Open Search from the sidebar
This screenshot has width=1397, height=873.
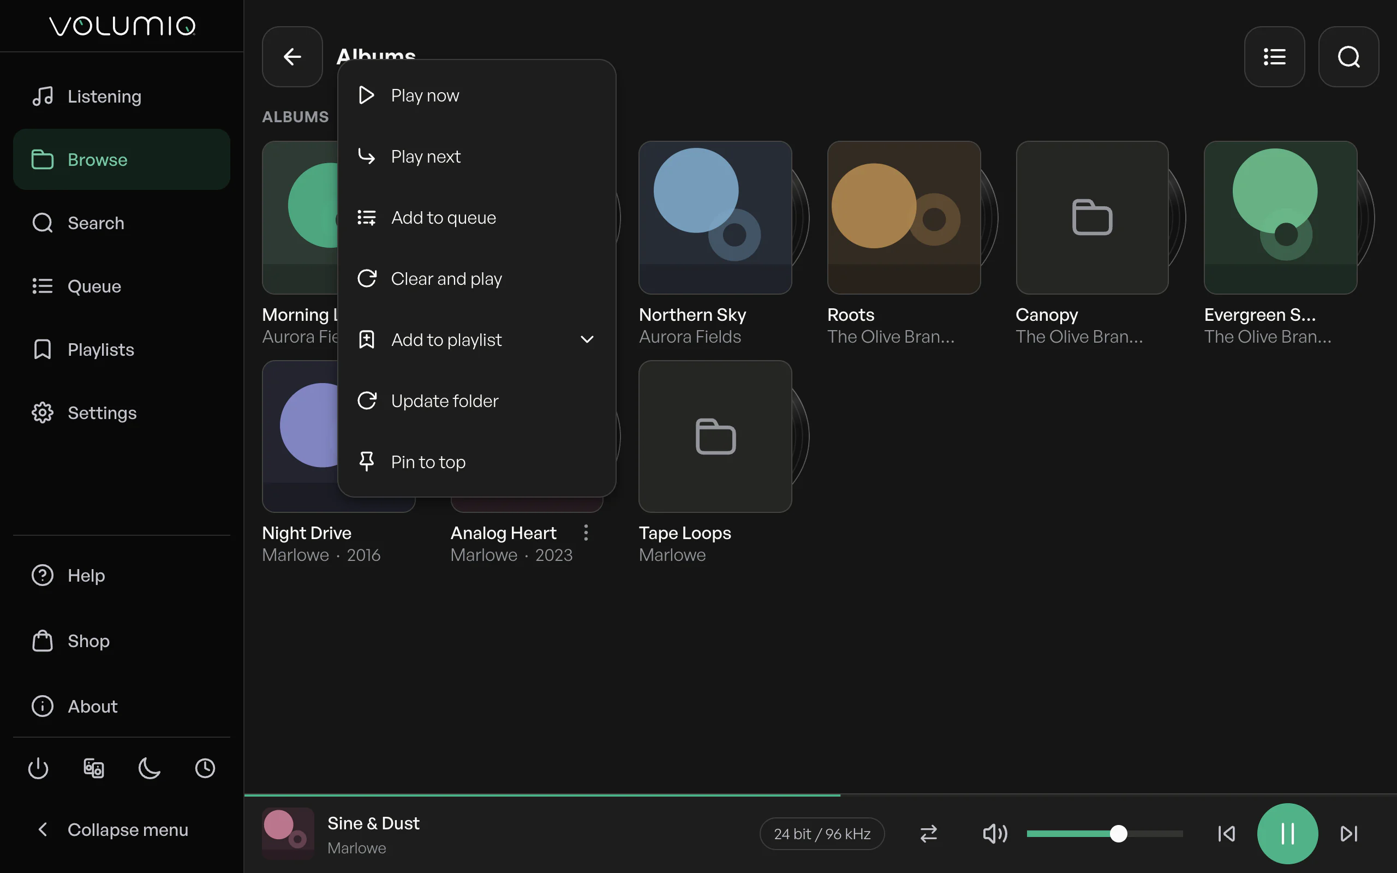click(x=121, y=223)
